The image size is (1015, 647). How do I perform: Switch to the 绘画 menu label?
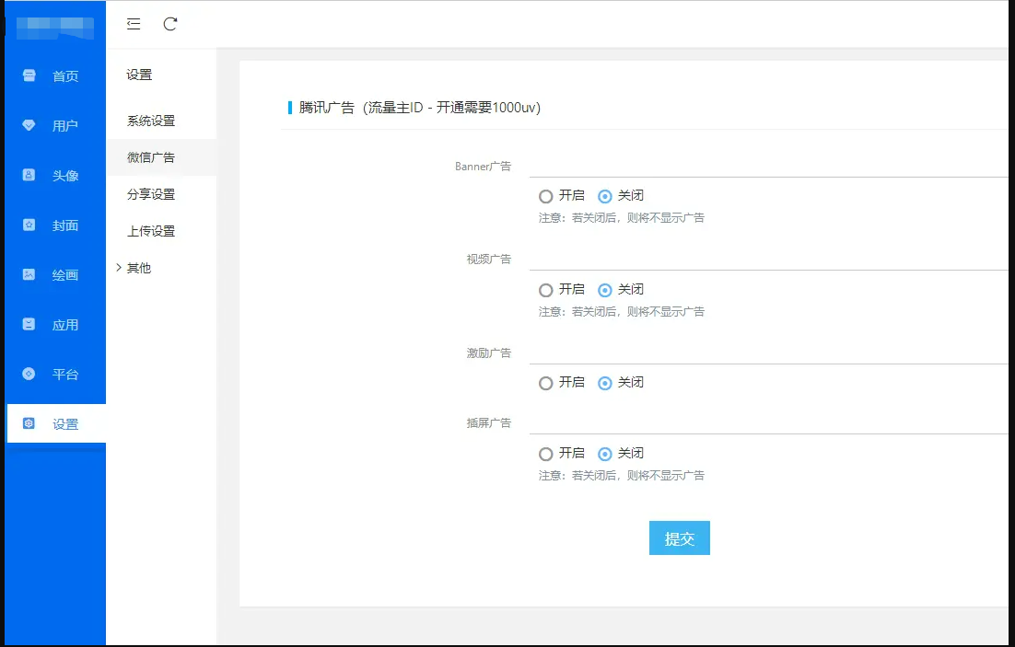[65, 275]
